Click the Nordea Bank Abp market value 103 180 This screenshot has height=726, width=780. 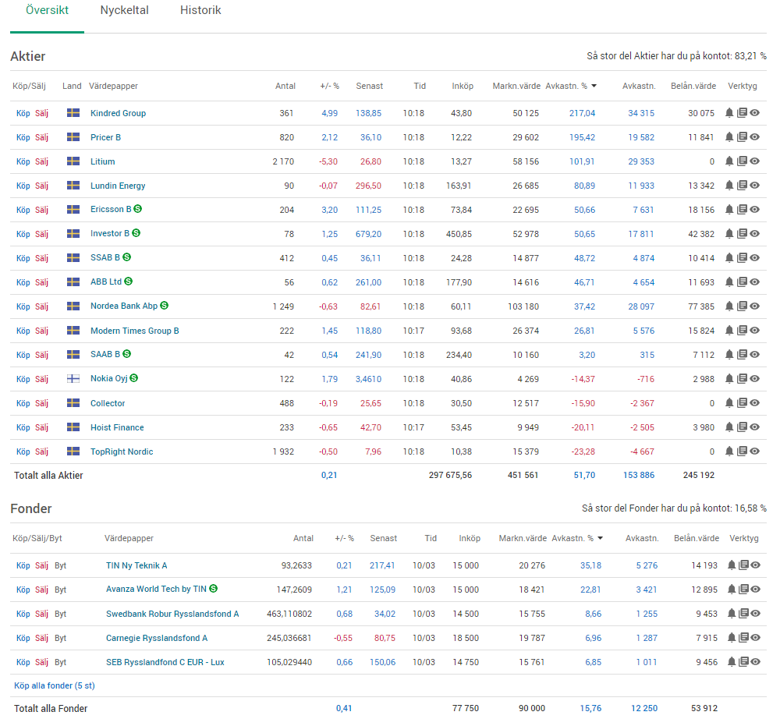(523, 306)
